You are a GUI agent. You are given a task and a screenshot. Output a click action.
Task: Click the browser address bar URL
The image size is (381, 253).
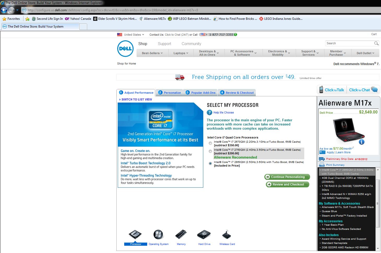pyautogui.click(x=113, y=10)
